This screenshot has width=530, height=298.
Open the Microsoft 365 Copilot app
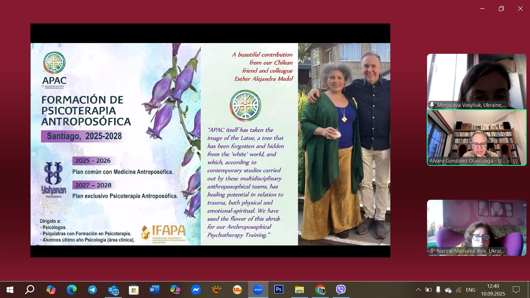pyautogui.click(x=175, y=290)
